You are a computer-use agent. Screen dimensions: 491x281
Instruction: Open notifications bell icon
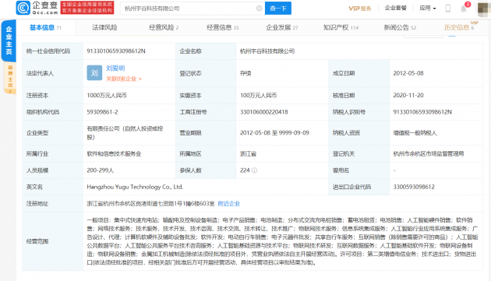coord(464,9)
